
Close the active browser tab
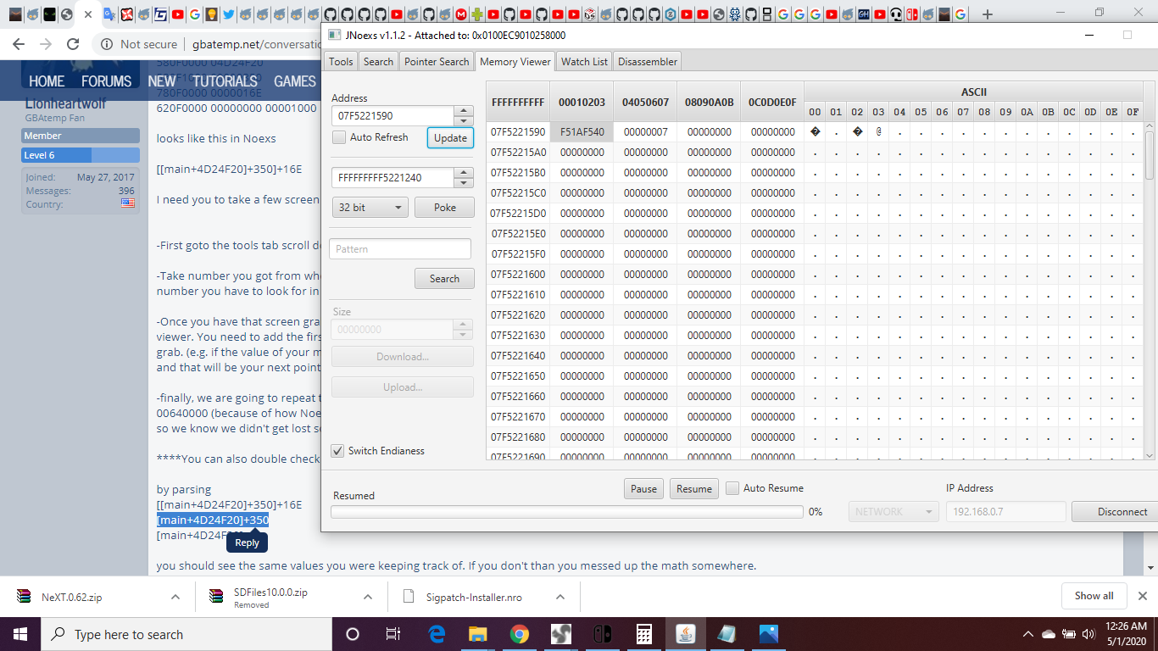[x=88, y=14]
